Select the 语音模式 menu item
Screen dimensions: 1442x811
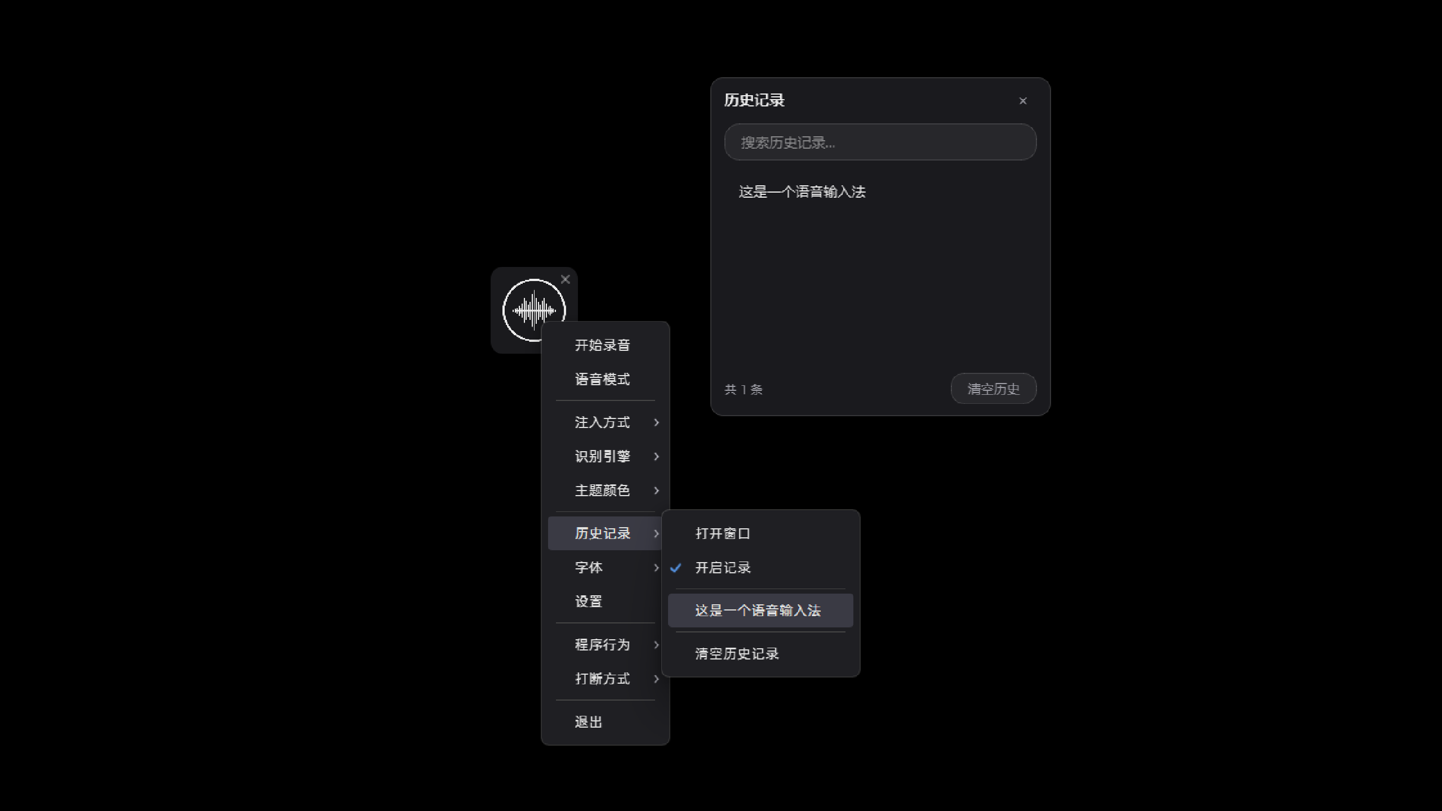point(605,379)
